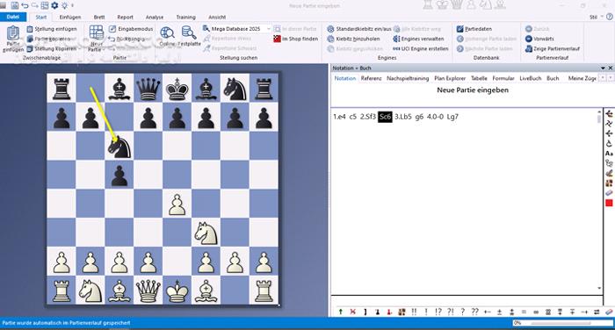Click the help question mark icon

[610, 17]
